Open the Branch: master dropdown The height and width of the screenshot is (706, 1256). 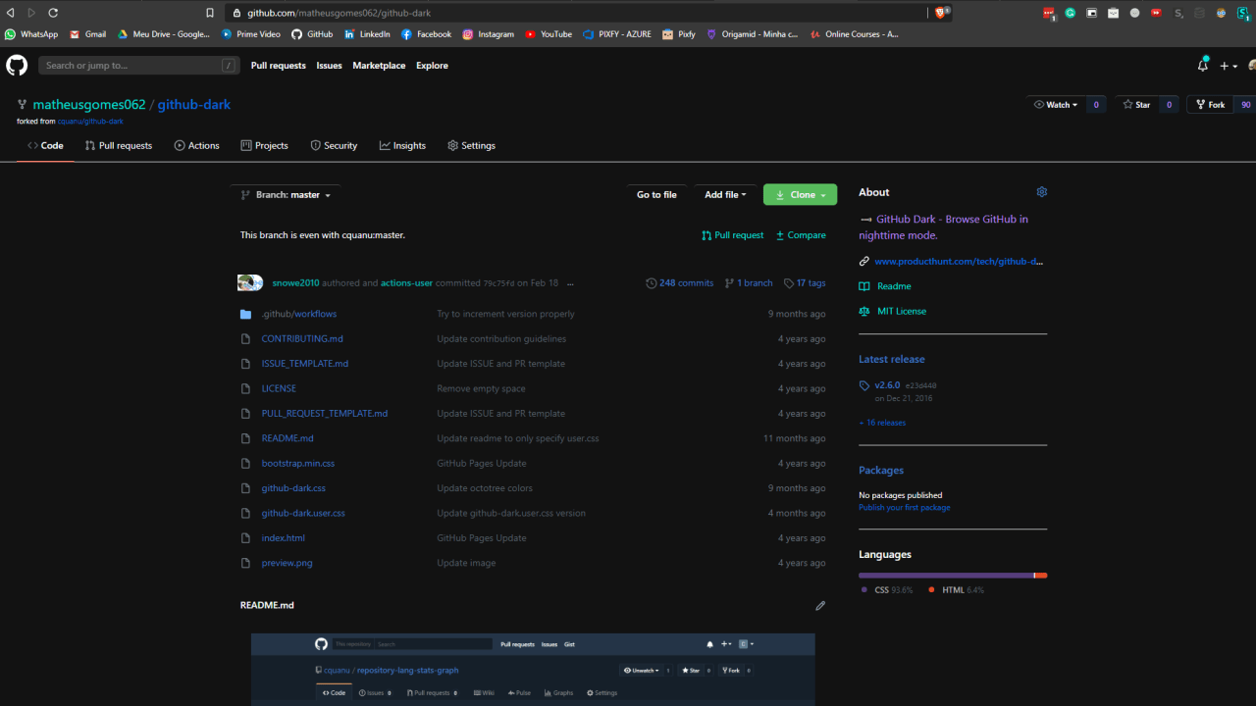coord(286,195)
